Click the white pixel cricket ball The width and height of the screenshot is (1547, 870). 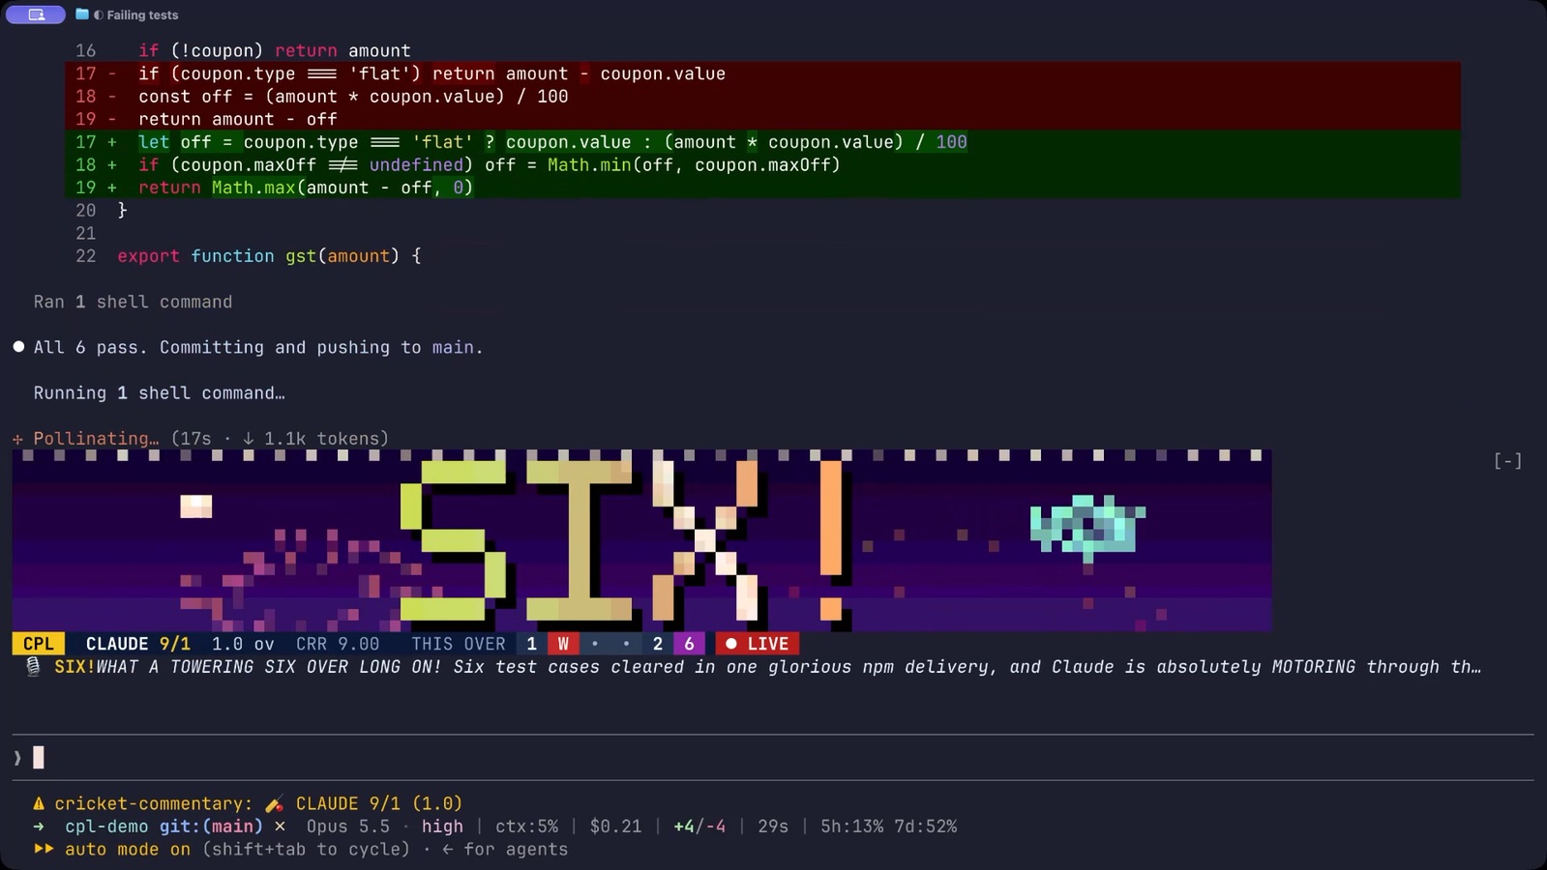195,506
